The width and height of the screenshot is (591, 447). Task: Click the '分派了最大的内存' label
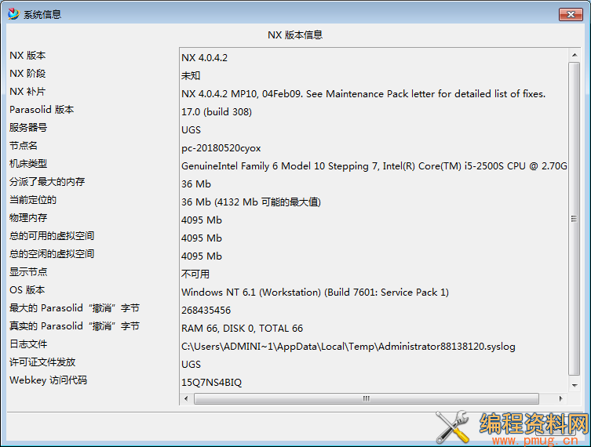click(x=47, y=182)
